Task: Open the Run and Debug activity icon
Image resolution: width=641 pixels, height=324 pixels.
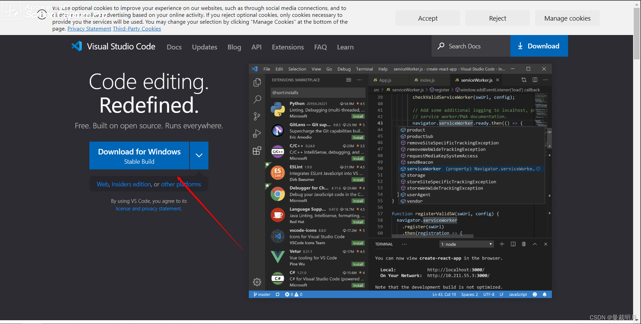Action: point(257,134)
